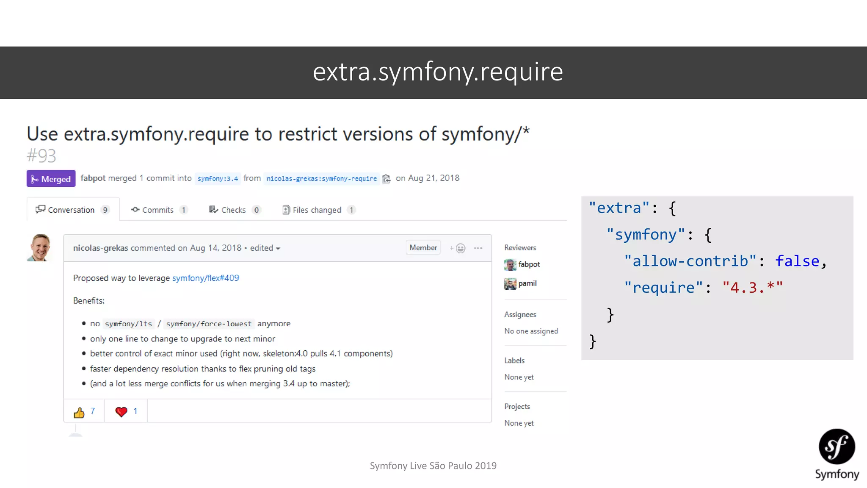
Task: Open the nicolas-grekas:symfony-require branch link
Action: point(321,179)
